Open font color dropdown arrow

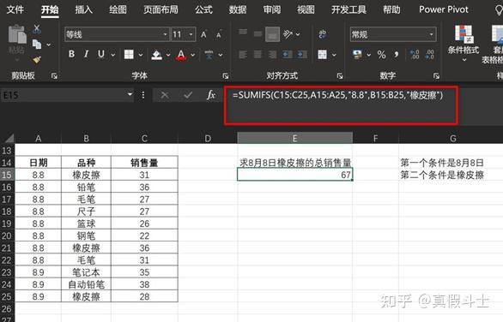tap(193, 55)
